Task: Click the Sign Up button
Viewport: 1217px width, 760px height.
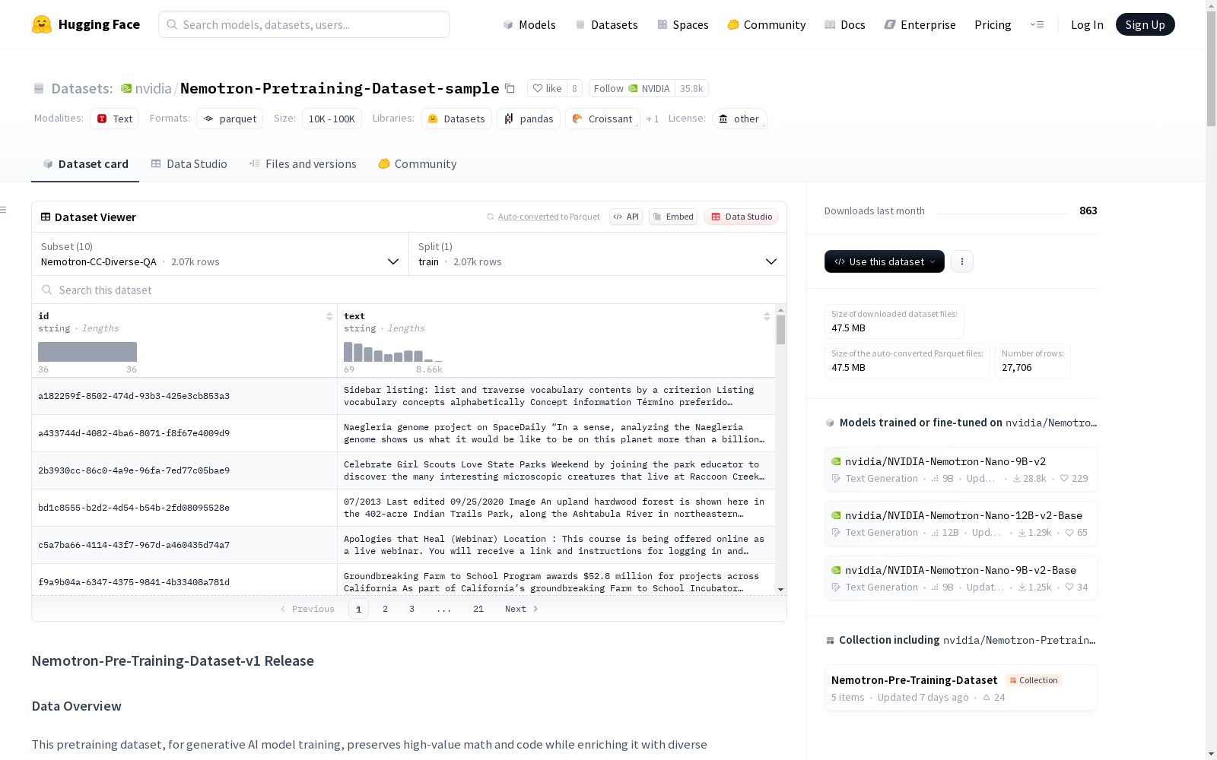Action: coord(1145,24)
